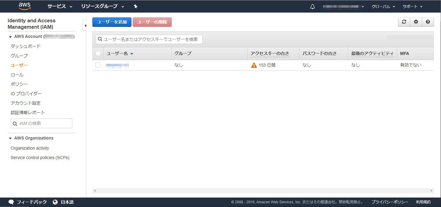Click the warning triangle on access key age
Image resolution: width=441 pixels, height=207 pixels.
pyautogui.click(x=254, y=65)
